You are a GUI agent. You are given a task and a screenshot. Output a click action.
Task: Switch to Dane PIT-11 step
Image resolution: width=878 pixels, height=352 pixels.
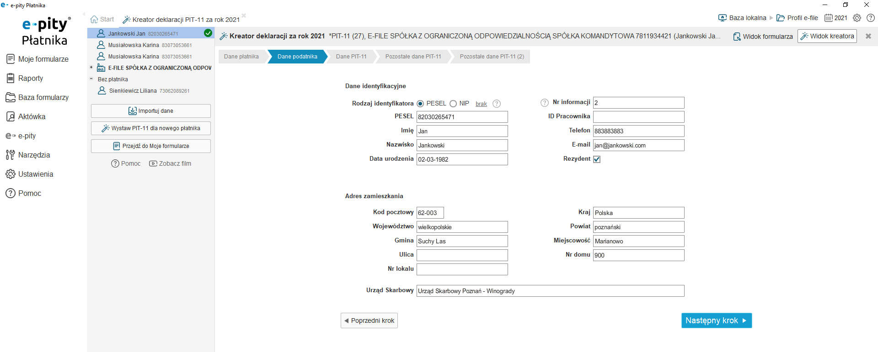coord(351,57)
